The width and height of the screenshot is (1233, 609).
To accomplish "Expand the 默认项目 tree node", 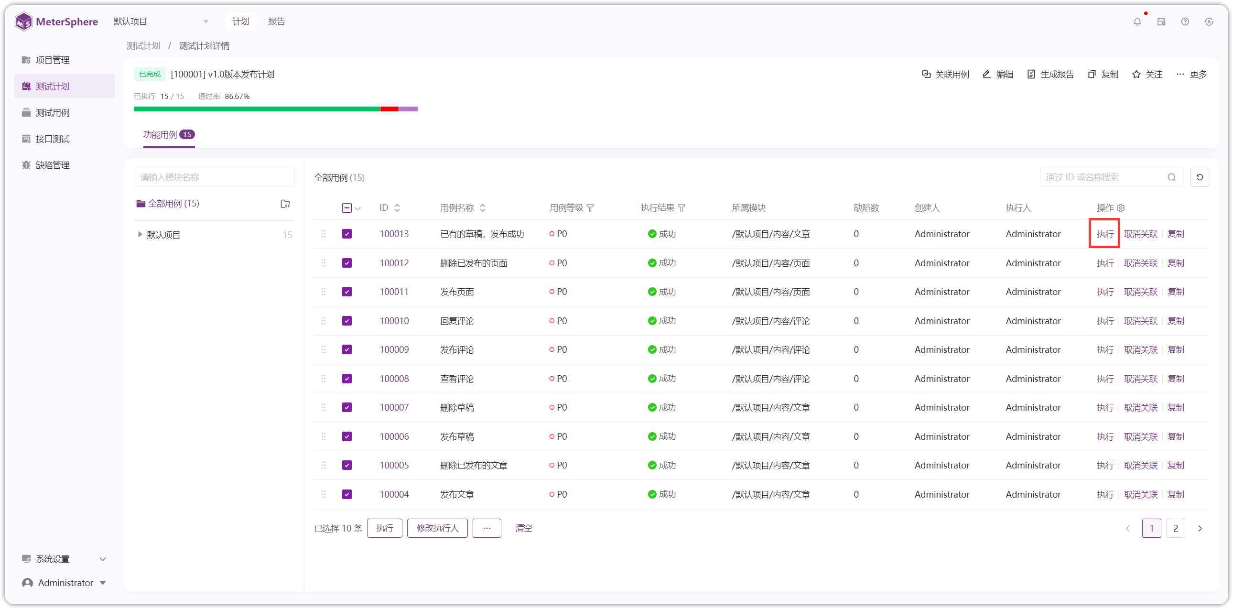I will (x=139, y=235).
